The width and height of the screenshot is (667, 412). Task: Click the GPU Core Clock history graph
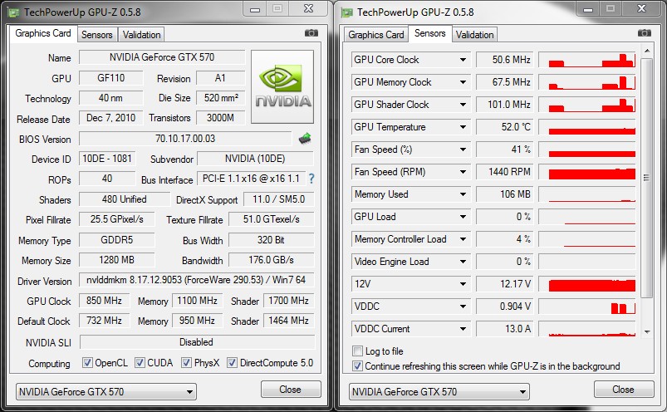point(587,60)
